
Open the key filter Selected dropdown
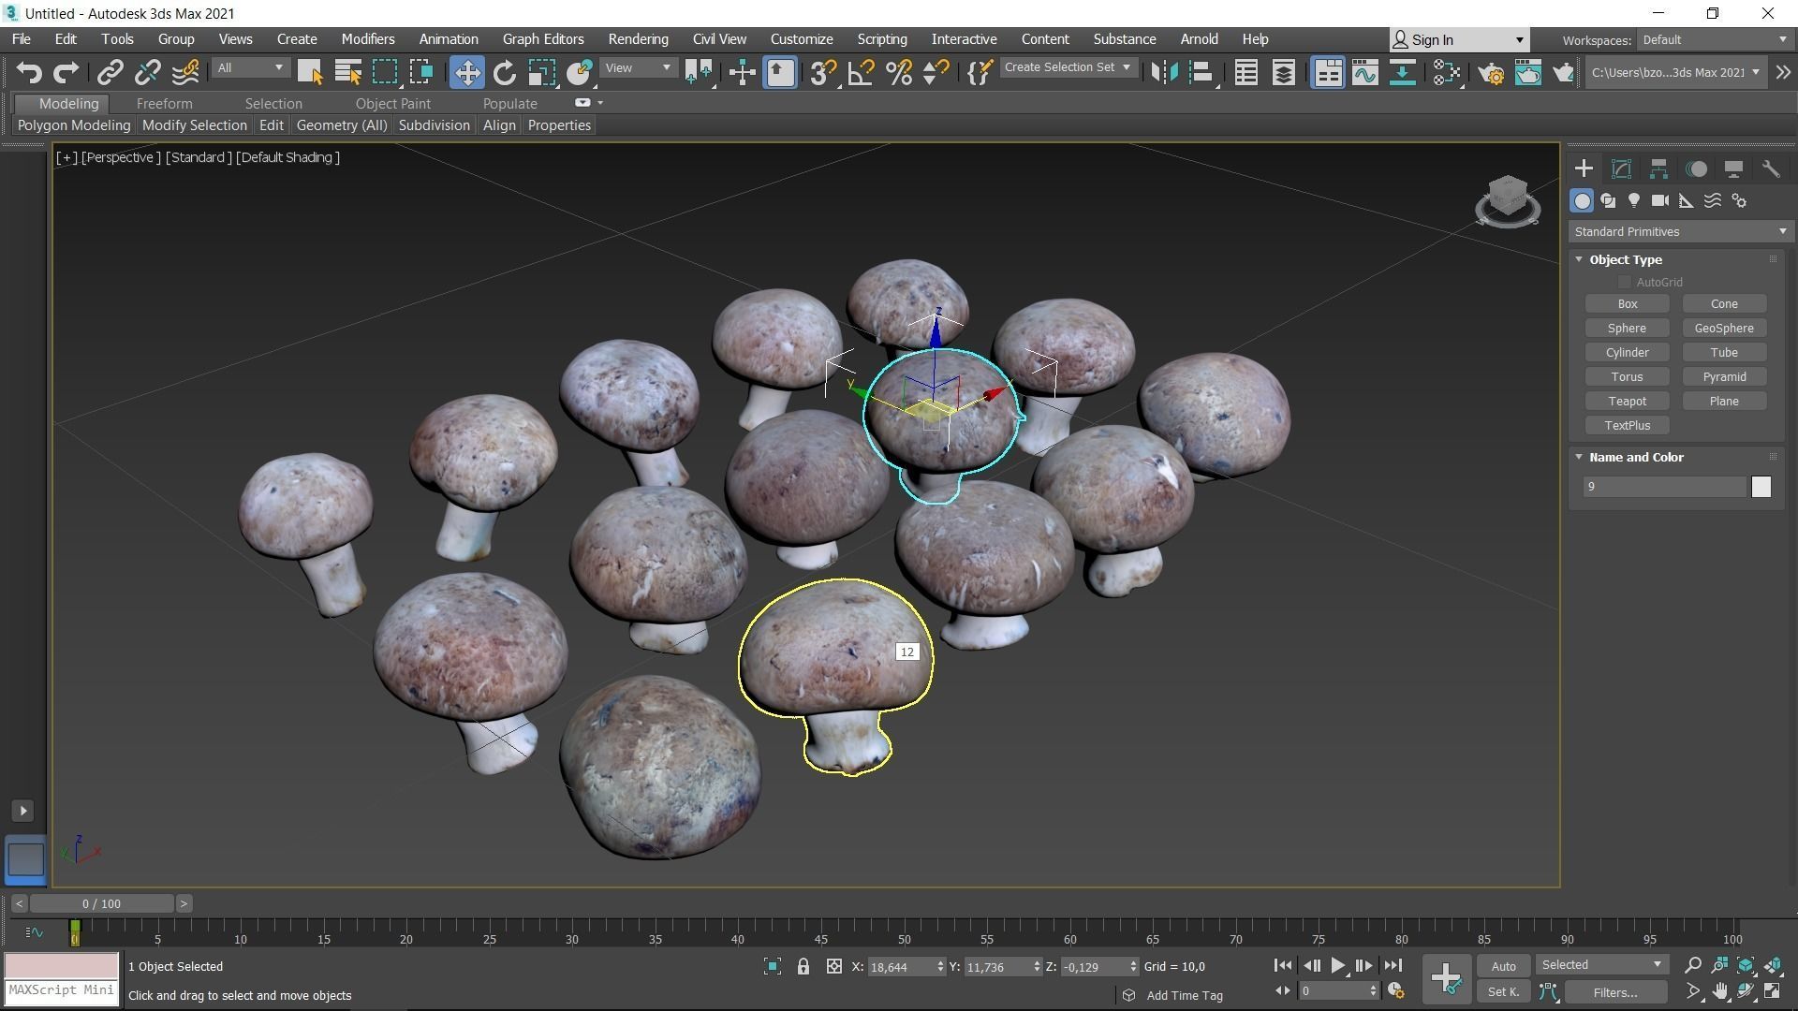tap(1600, 965)
